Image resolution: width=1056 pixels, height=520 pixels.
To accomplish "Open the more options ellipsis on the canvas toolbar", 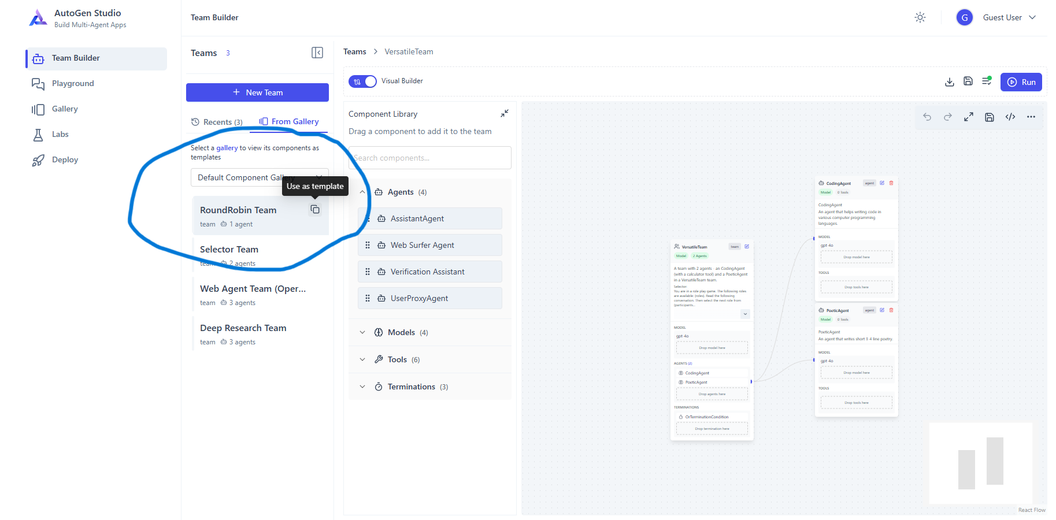I will (x=1031, y=116).
